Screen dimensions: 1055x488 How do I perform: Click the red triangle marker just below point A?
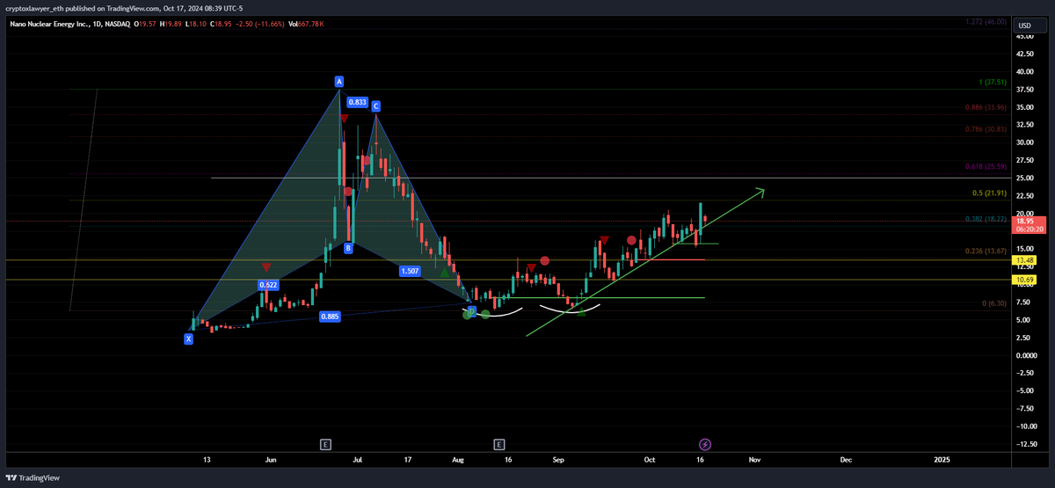coord(344,118)
